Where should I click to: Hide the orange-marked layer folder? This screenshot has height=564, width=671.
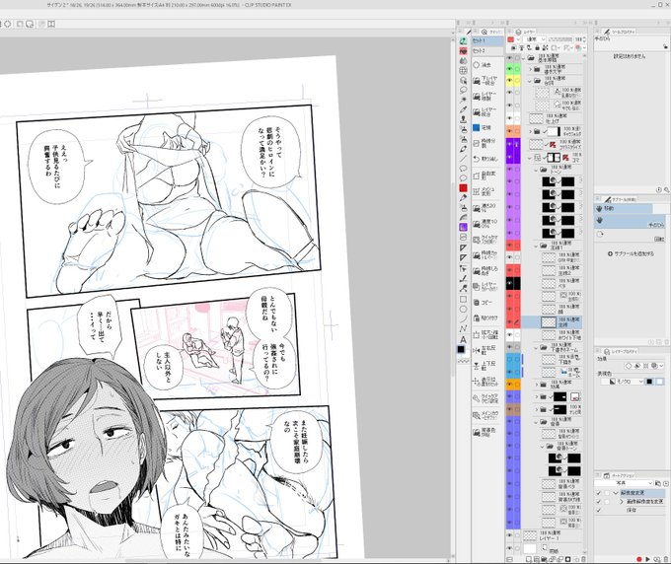[509, 131]
